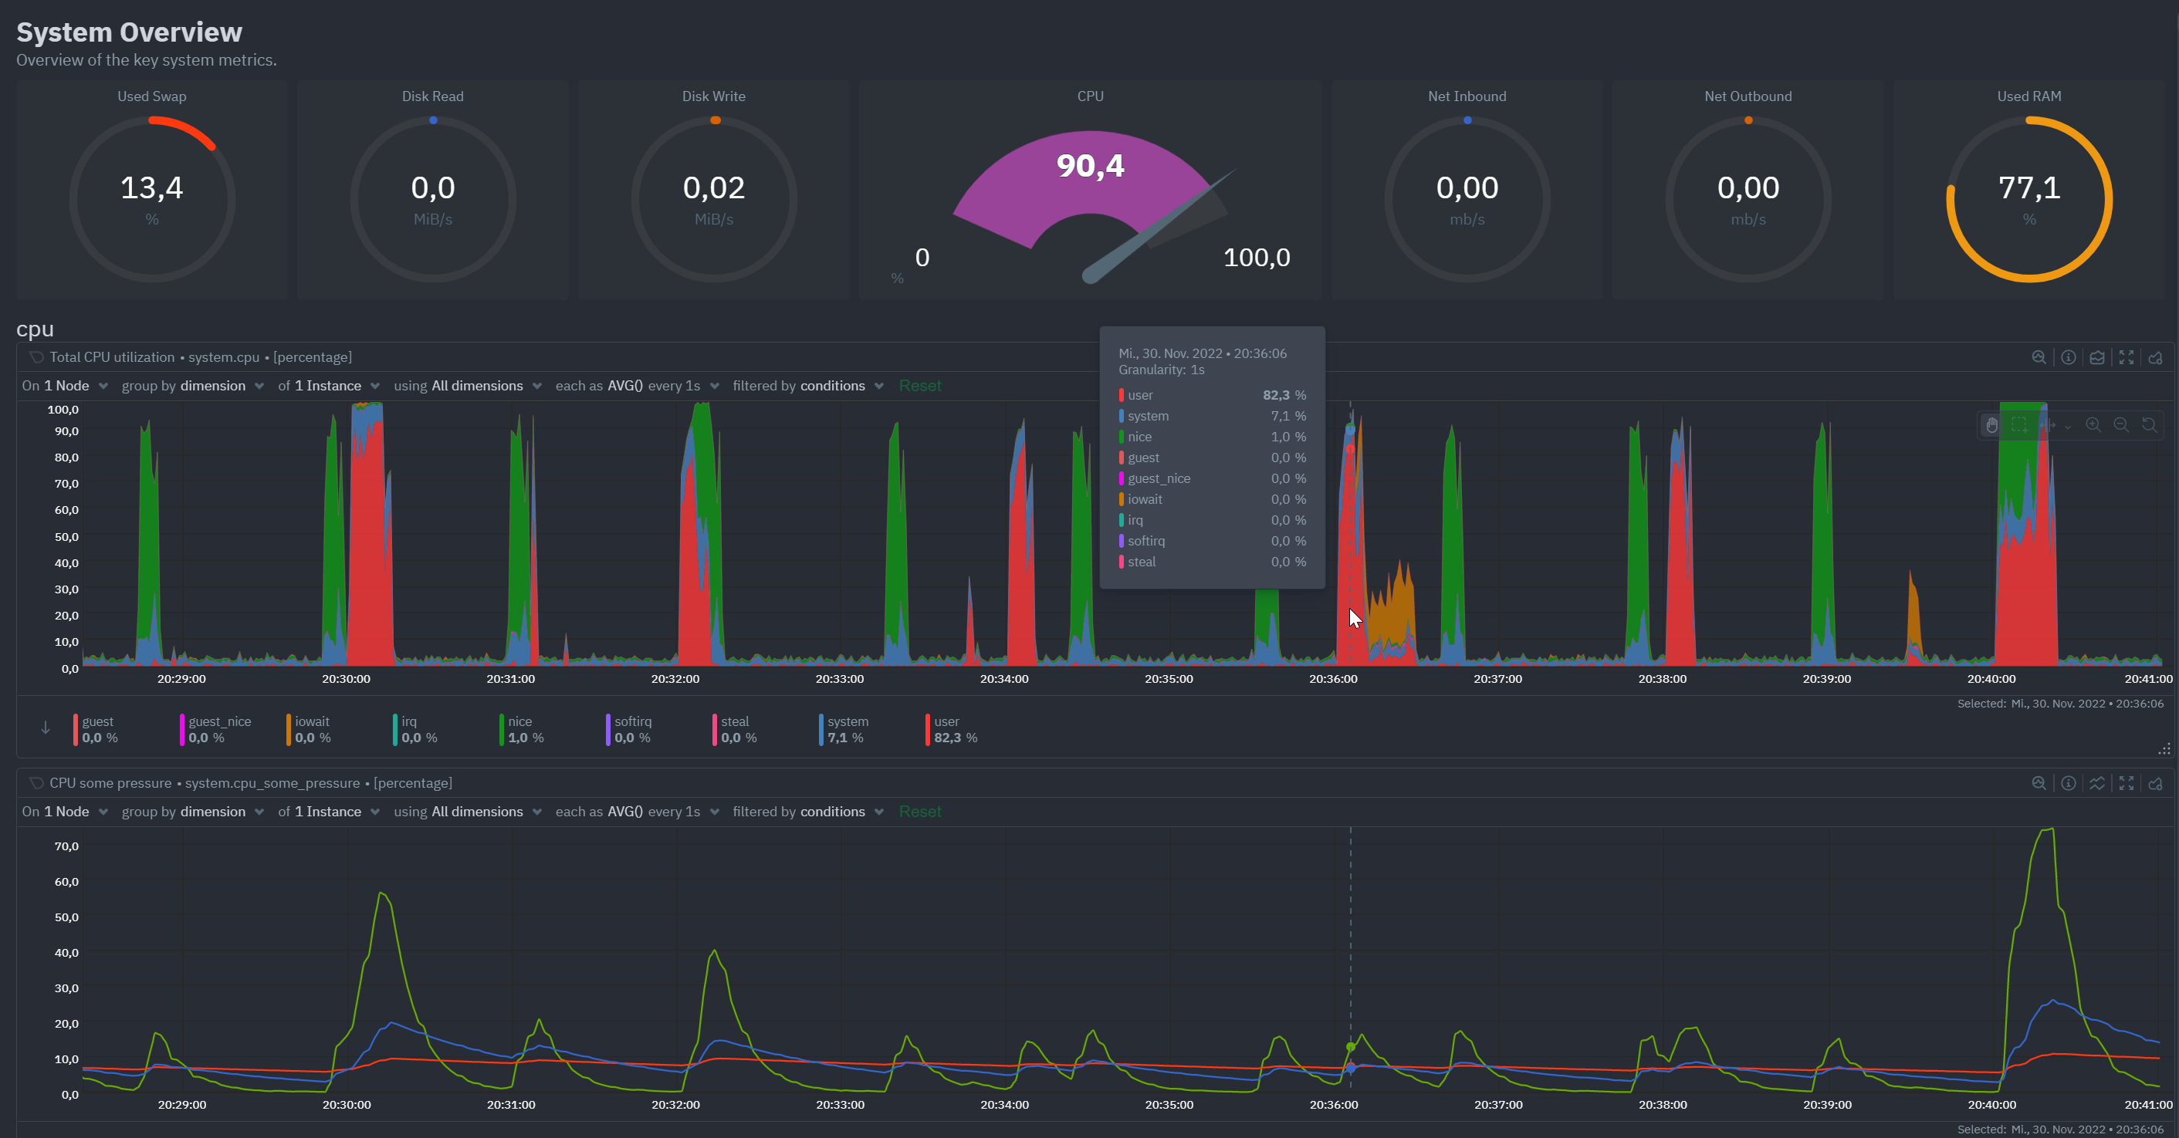Viewport: 2179px width, 1138px height.
Task: Select the pan tool on the CPU chart
Action: click(1991, 425)
